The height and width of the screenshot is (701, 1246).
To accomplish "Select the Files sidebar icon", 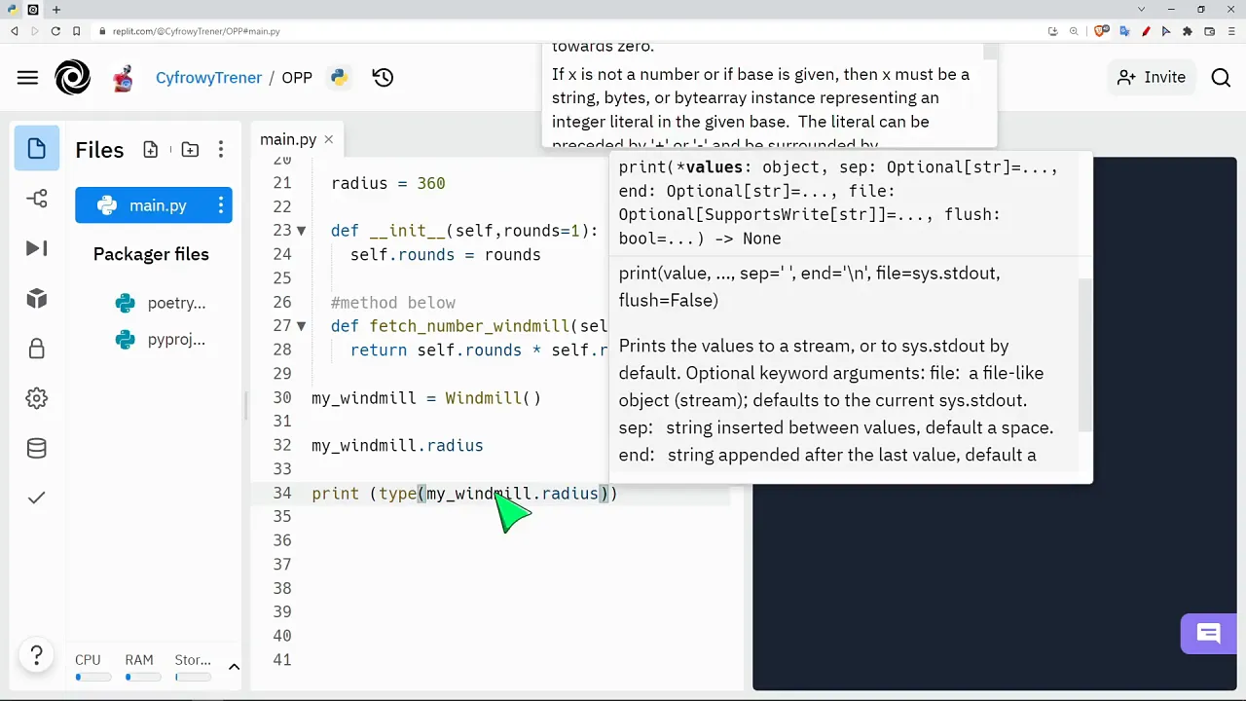I will pyautogui.click(x=37, y=149).
